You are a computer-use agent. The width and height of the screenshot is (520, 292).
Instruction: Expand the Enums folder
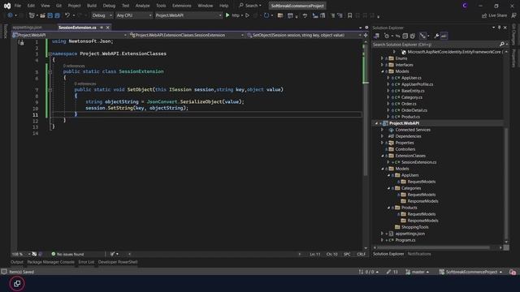[382, 58]
